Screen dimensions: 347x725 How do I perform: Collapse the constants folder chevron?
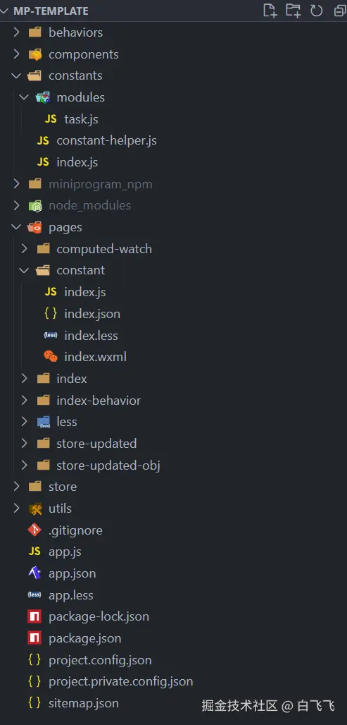pos(16,75)
